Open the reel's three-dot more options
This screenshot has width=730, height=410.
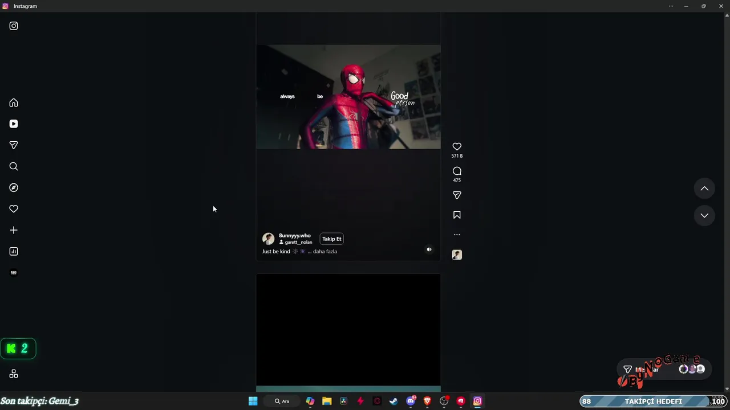tap(457, 235)
